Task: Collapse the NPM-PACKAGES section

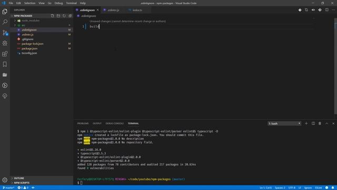Action: tap(23, 16)
